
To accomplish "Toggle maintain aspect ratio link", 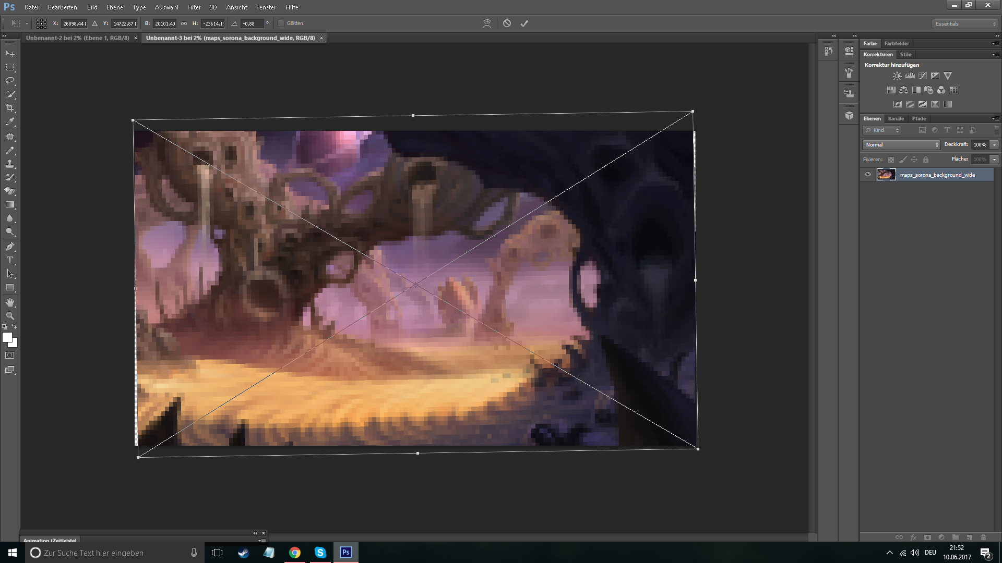I will click(x=184, y=23).
